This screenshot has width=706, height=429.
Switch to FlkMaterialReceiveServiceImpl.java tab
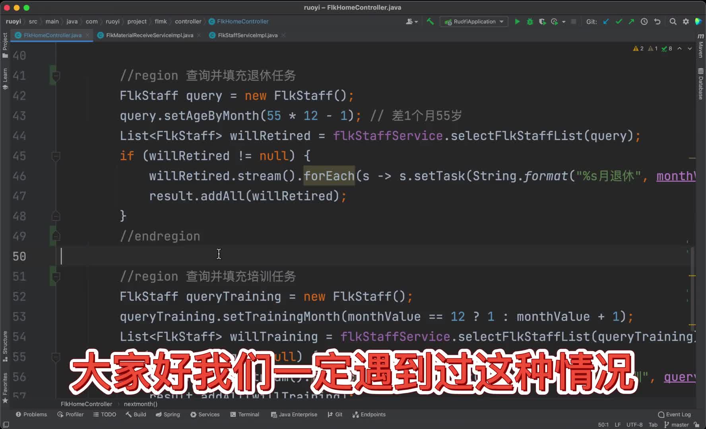(149, 35)
